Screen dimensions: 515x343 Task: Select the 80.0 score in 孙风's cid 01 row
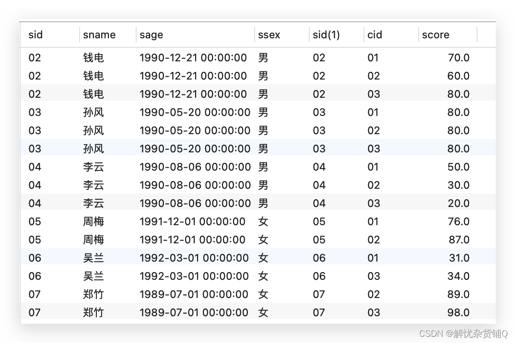pyautogui.click(x=458, y=112)
